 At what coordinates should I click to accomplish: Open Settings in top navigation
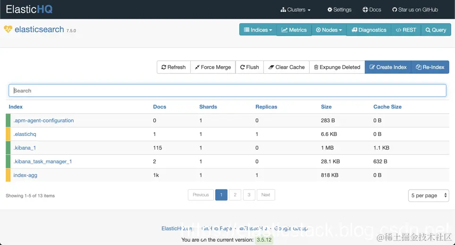(339, 9)
